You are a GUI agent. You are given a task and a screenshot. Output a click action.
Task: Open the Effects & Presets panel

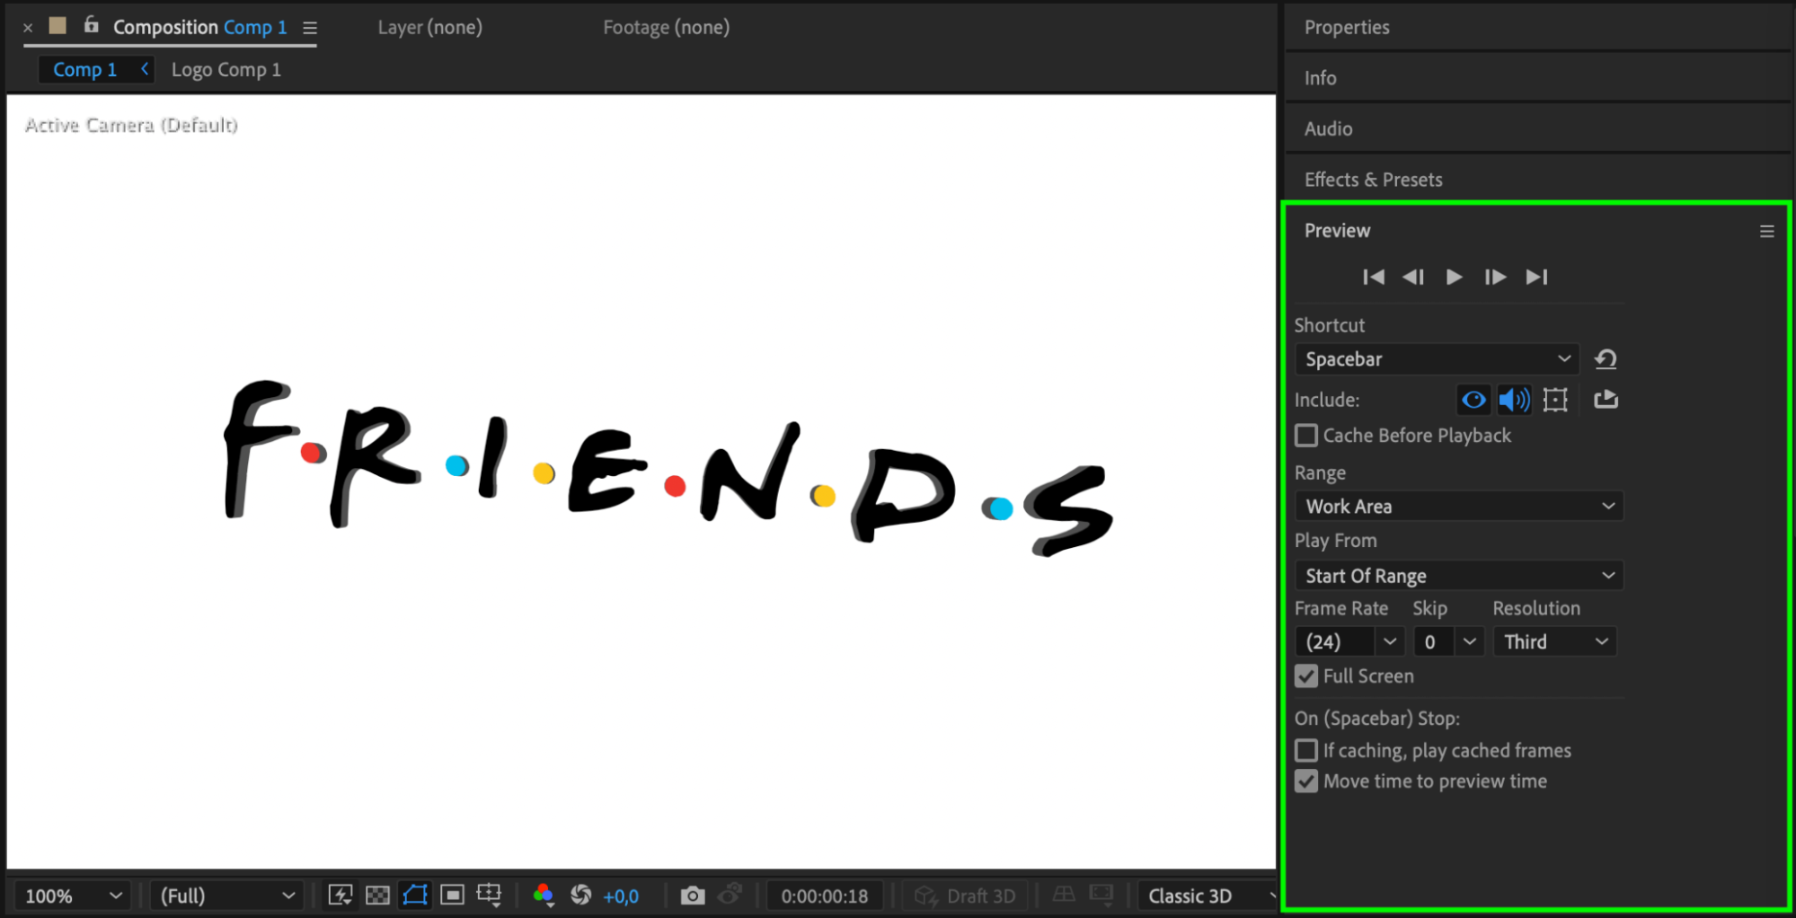(x=1374, y=180)
